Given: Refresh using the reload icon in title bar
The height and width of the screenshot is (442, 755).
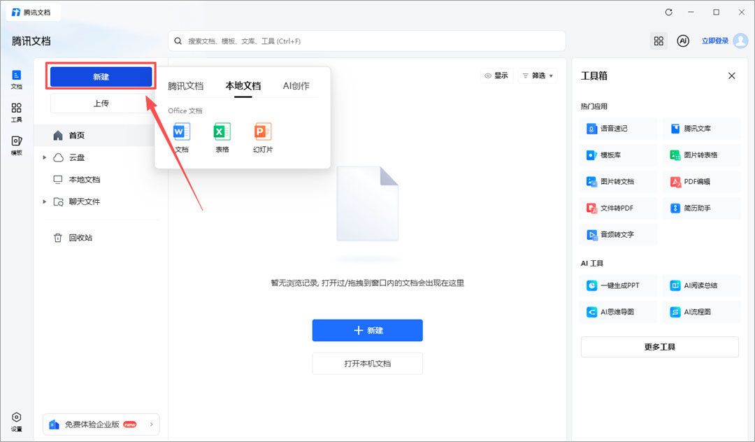Looking at the screenshot, I should [669, 12].
